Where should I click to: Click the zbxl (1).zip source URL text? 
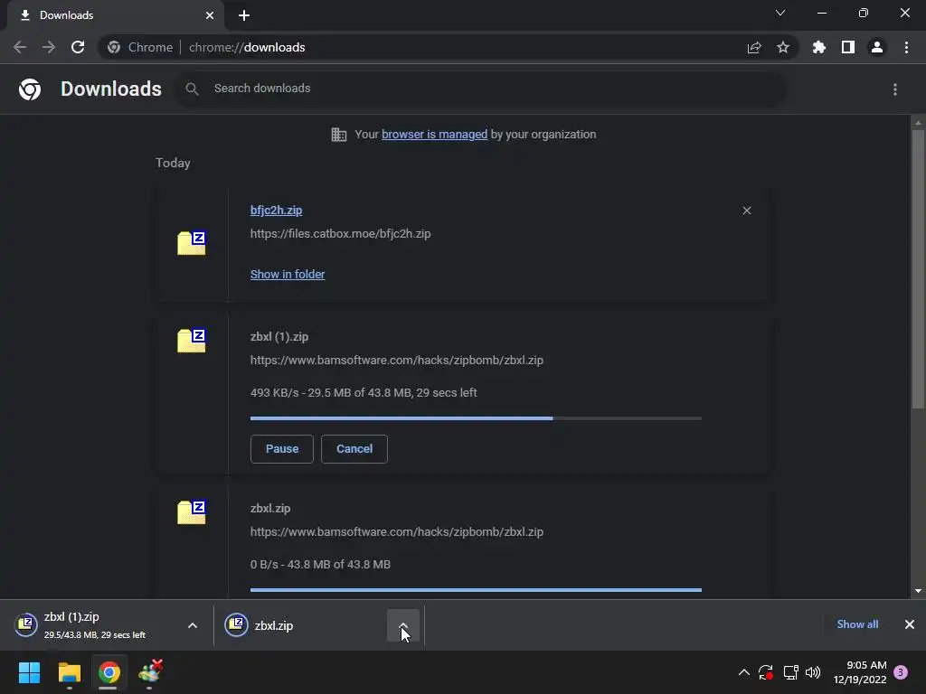pyautogui.click(x=397, y=360)
